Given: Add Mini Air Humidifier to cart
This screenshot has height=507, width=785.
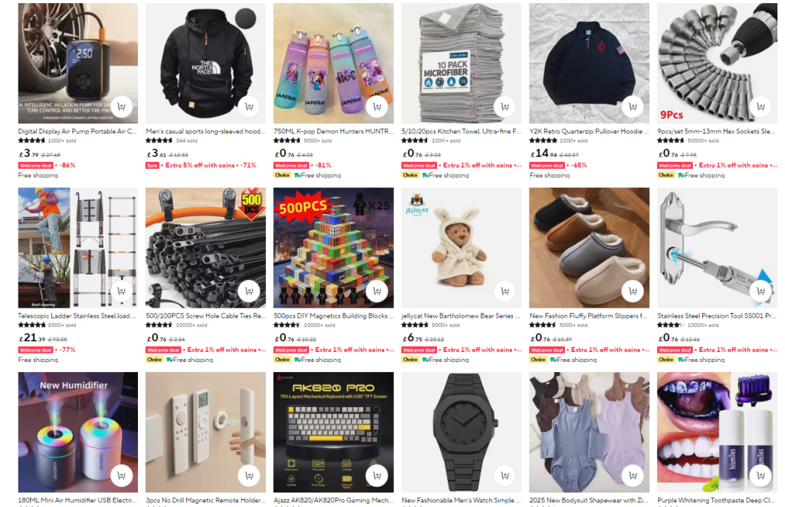Looking at the screenshot, I should coord(121,476).
